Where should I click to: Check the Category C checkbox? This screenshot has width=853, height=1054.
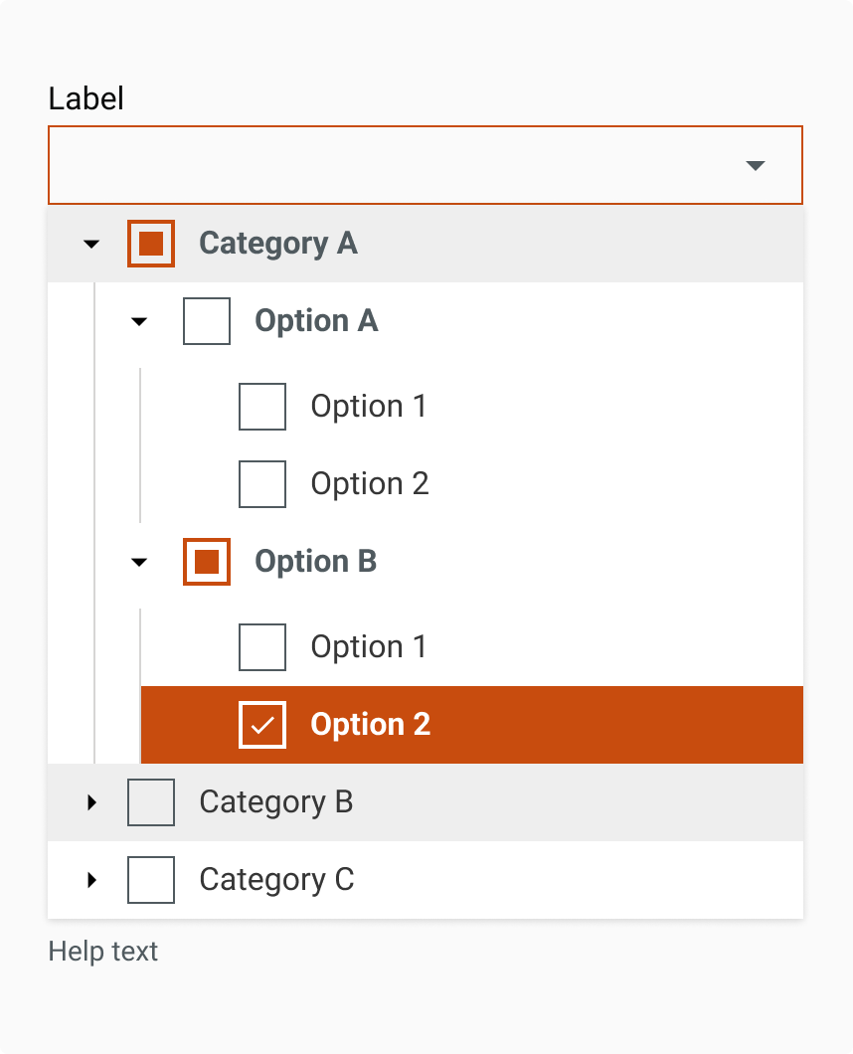click(151, 880)
